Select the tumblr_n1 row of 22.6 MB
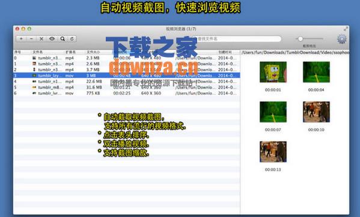 [127, 82]
